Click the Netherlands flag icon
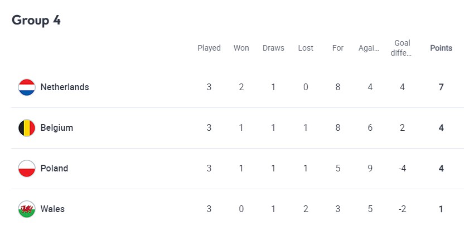The image size is (474, 241). pyautogui.click(x=27, y=87)
